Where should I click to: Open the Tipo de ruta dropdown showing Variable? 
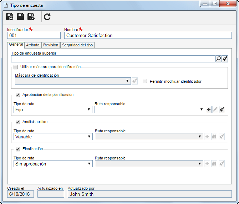[53, 137]
